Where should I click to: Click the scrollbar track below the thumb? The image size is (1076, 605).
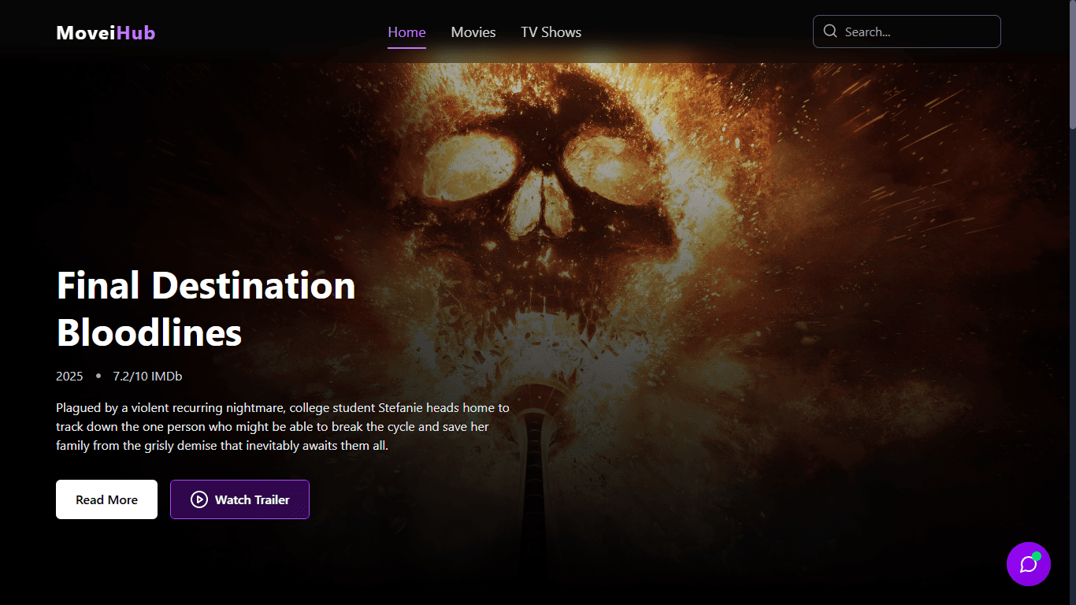[1071, 354]
